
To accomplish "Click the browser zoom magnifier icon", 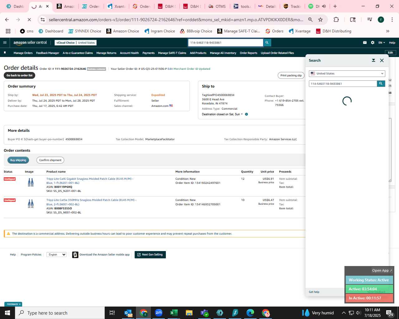I will pos(310,20).
